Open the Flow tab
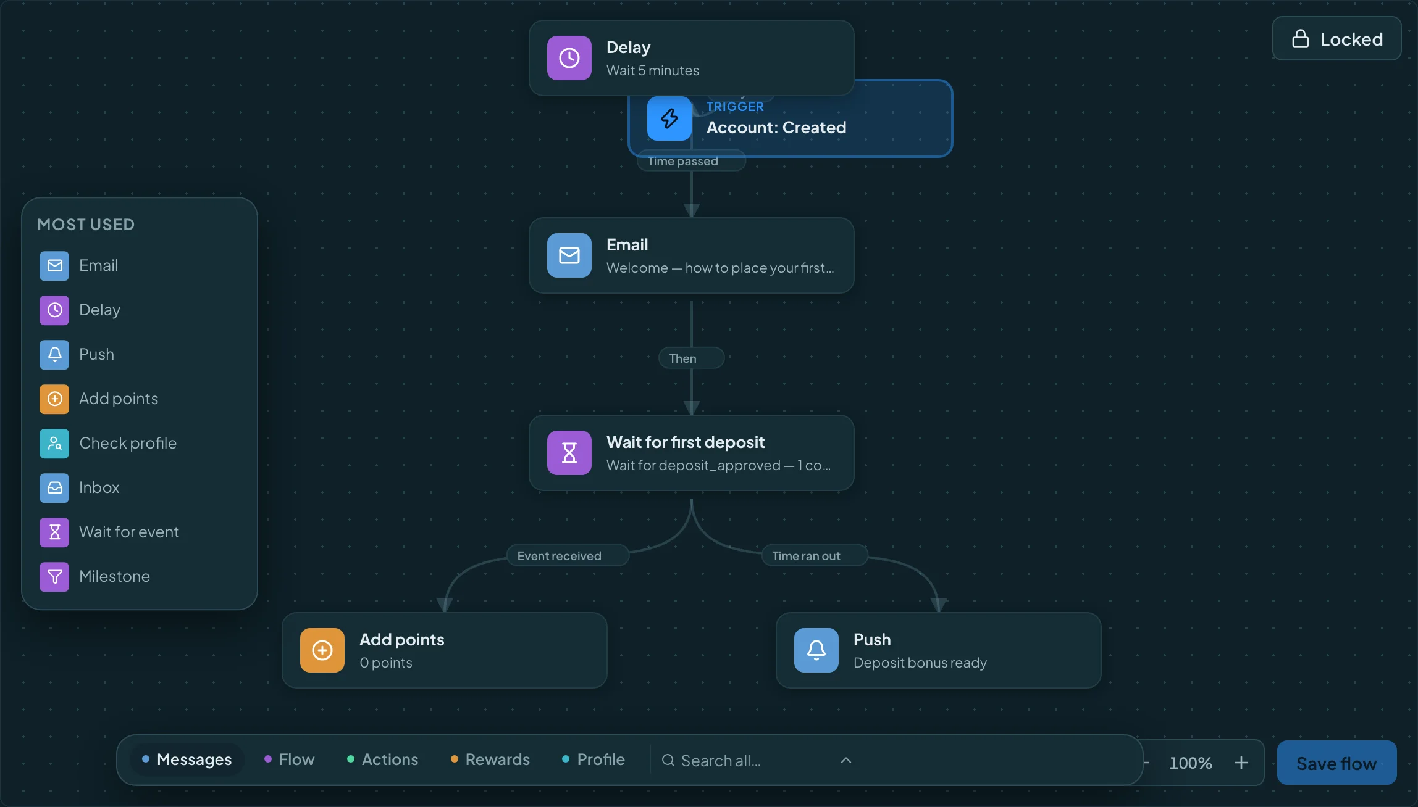1418x807 pixels. click(290, 759)
